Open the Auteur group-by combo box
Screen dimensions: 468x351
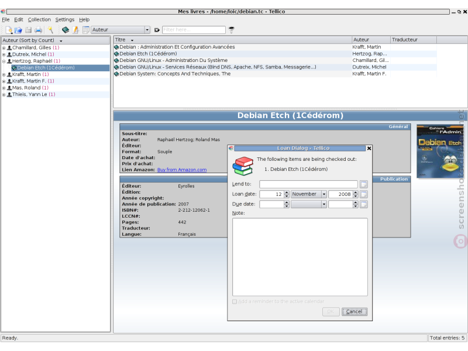click(x=121, y=30)
